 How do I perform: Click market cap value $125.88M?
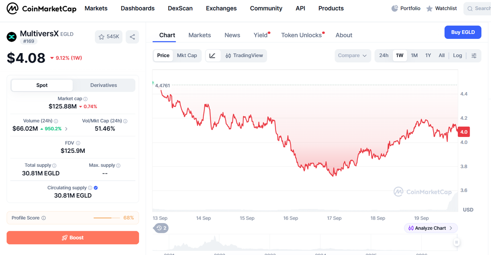pos(63,106)
